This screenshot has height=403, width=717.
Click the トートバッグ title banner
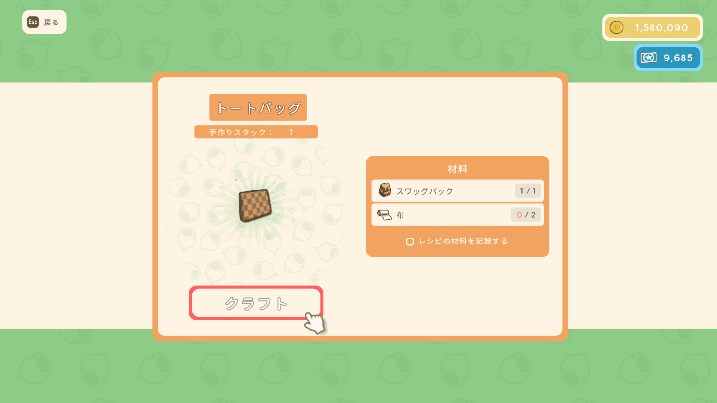[x=258, y=107]
